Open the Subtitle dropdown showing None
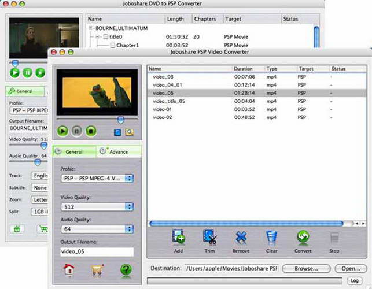 39,187
